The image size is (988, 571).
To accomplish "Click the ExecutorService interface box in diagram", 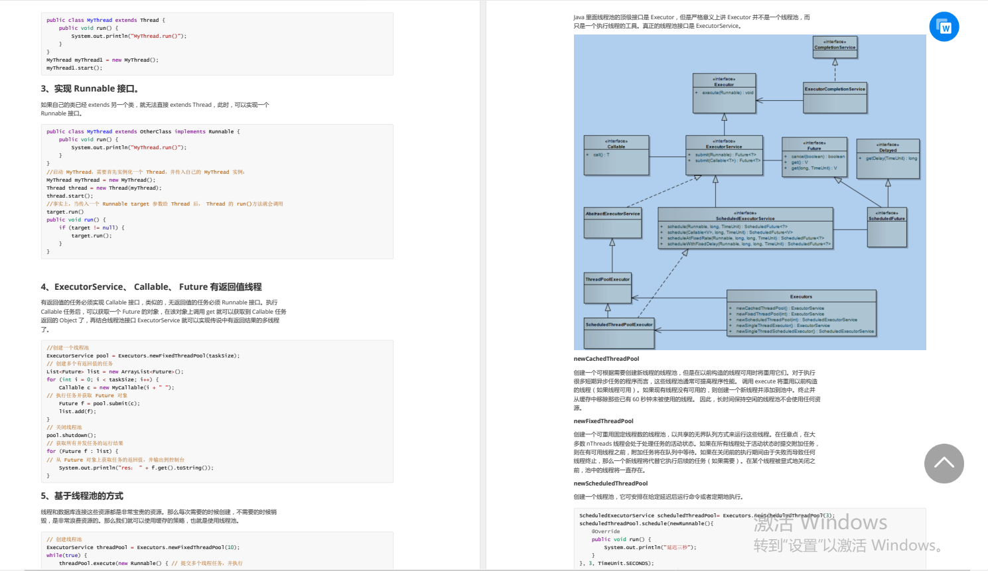I will pos(724,155).
